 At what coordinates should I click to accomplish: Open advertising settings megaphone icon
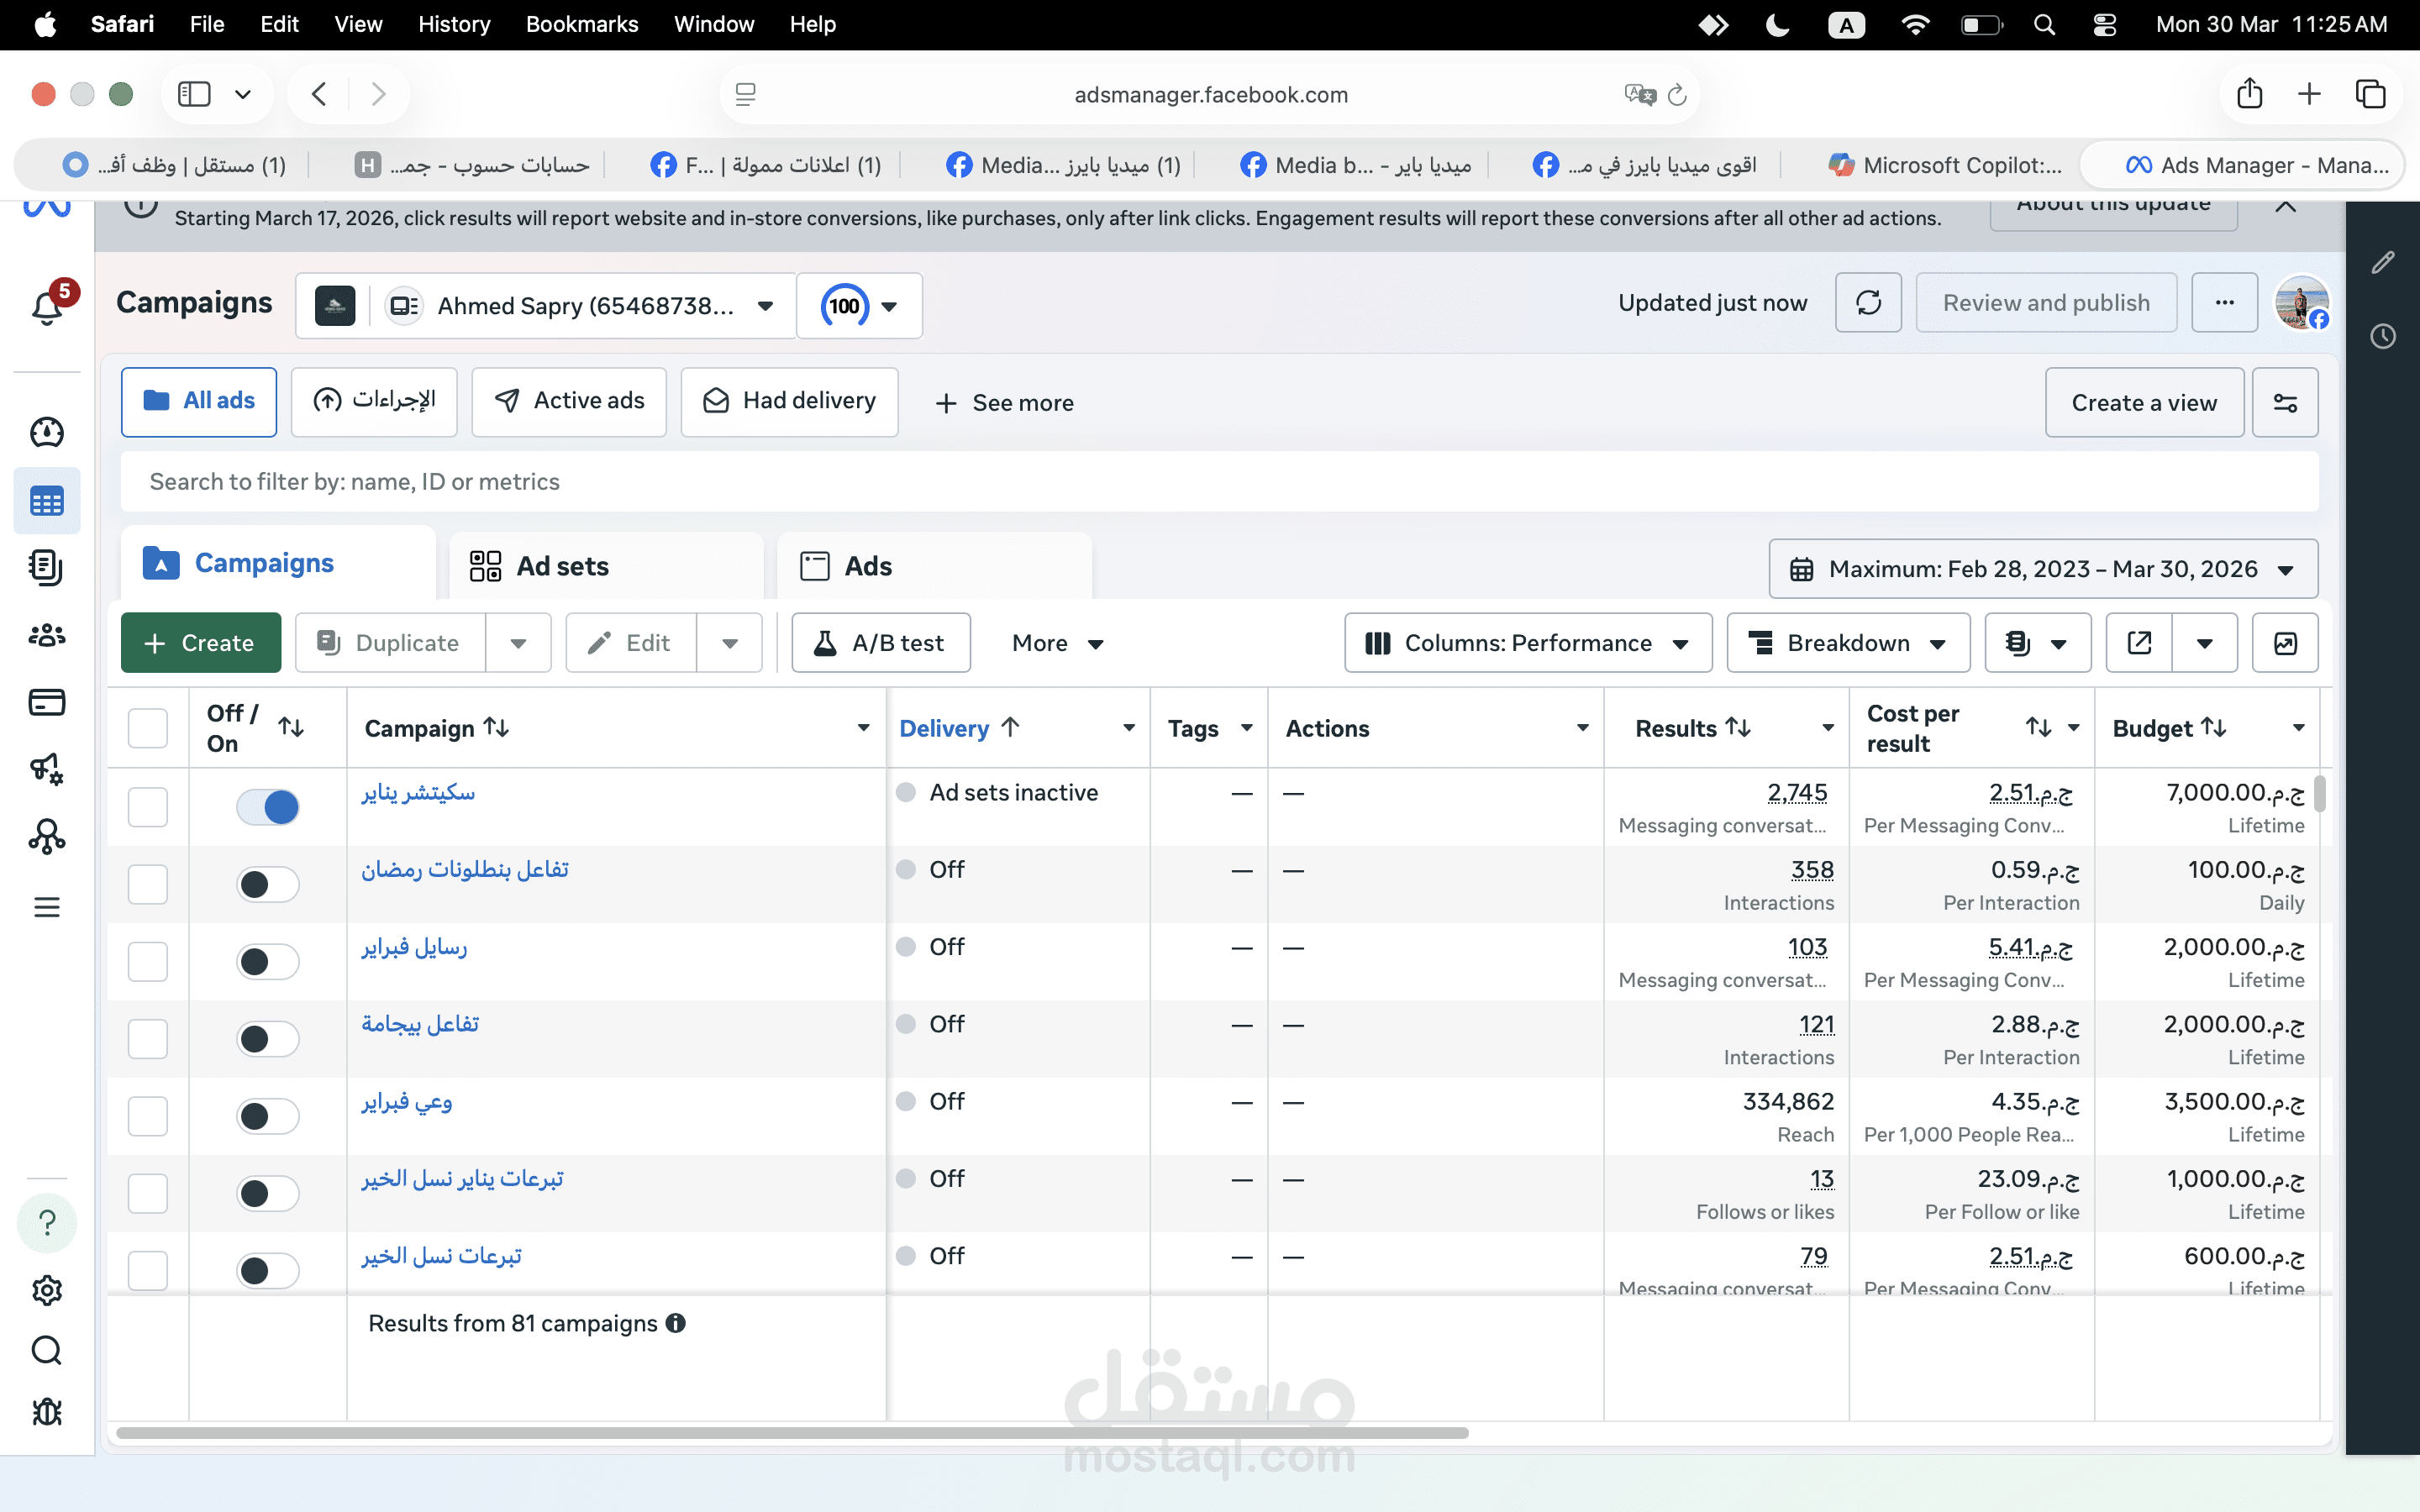coord(47,769)
